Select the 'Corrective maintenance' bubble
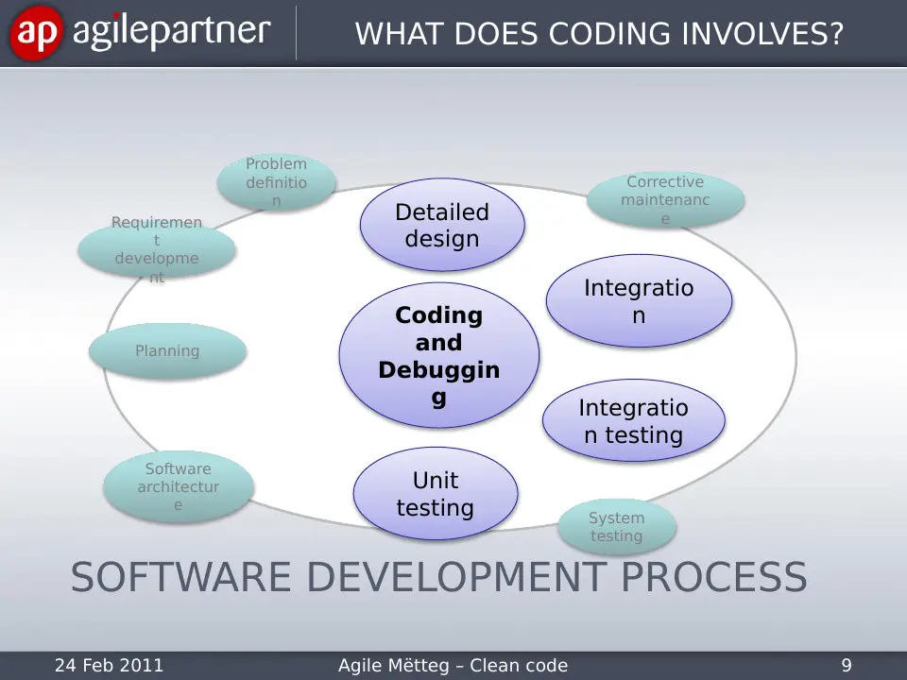Image resolution: width=907 pixels, height=680 pixels. coord(665,199)
